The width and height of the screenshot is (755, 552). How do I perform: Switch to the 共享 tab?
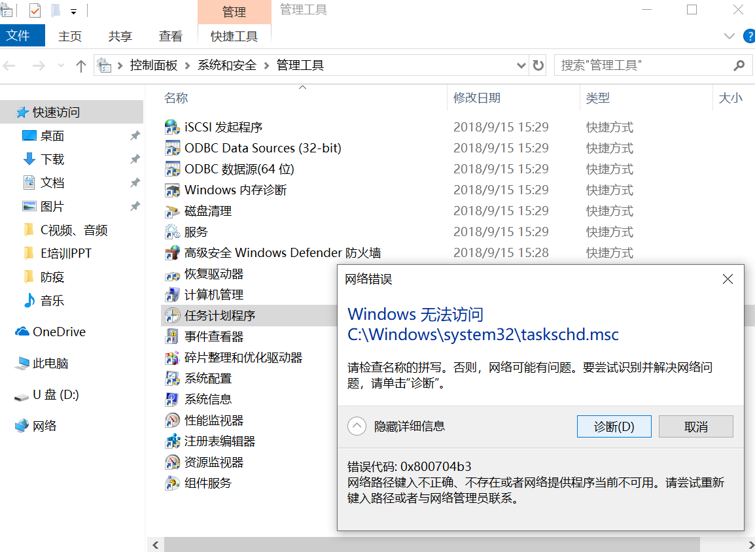click(x=120, y=36)
